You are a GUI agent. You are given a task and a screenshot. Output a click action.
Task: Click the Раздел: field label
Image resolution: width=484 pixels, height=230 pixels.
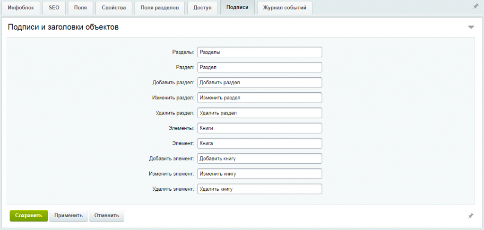(x=185, y=67)
